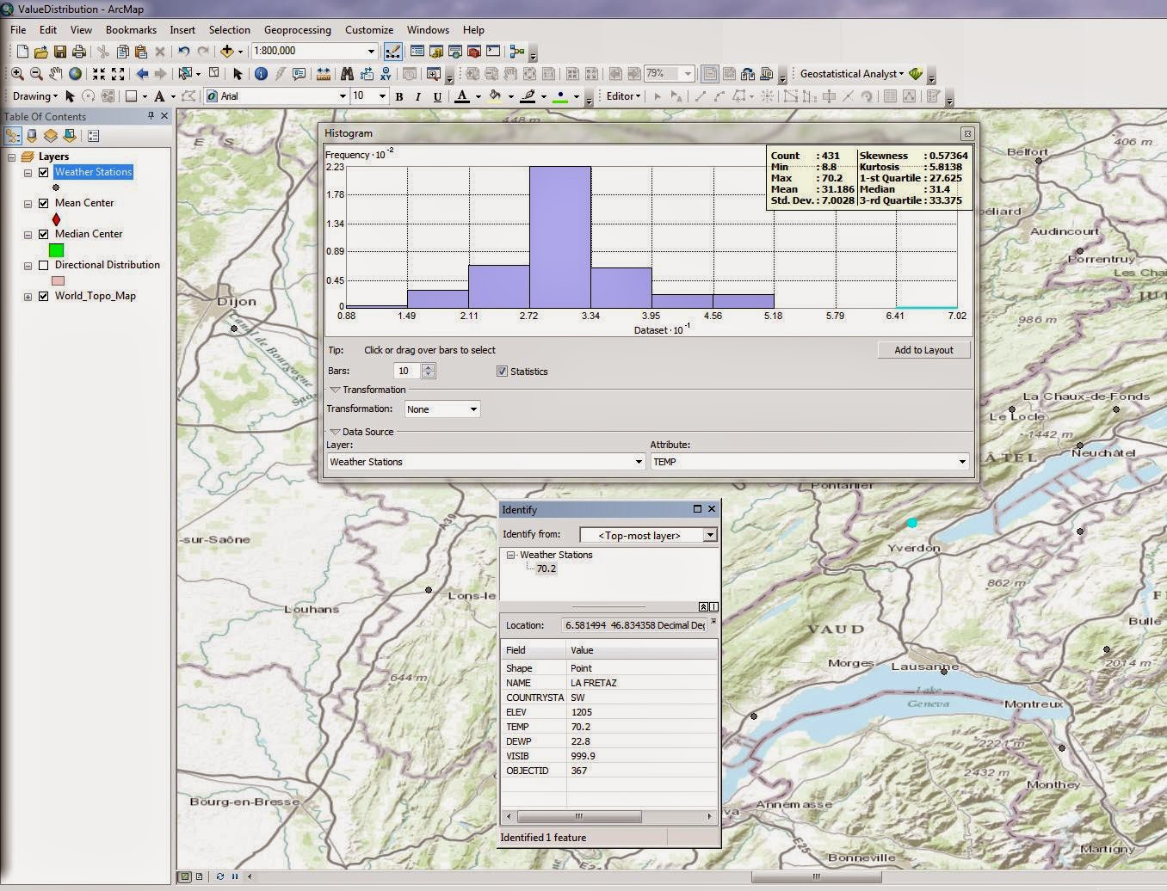
Task: Expand the World_Topo_Map layer
Action: (x=27, y=296)
